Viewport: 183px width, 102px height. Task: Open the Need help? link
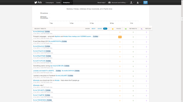tap(101, 3)
